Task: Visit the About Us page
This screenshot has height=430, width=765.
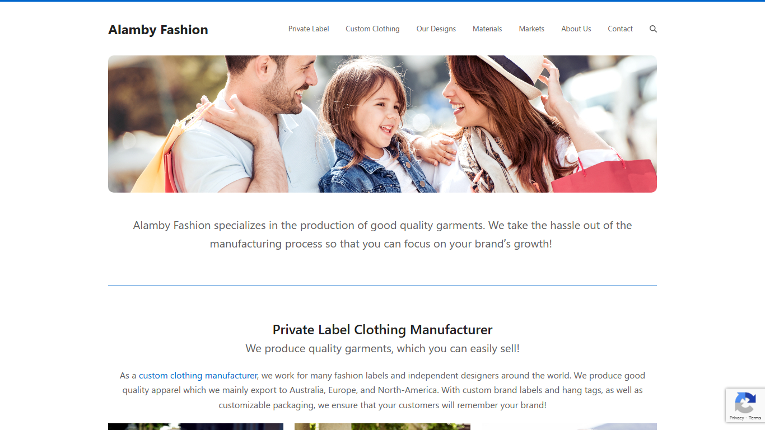Action: point(576,29)
